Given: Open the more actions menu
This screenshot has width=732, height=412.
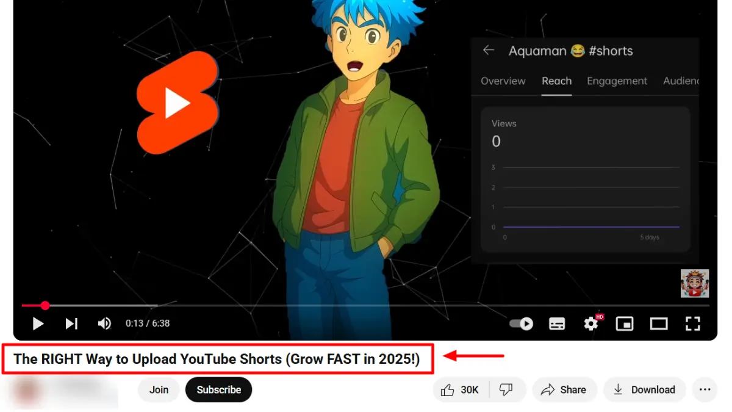Looking at the screenshot, I should coord(705,389).
